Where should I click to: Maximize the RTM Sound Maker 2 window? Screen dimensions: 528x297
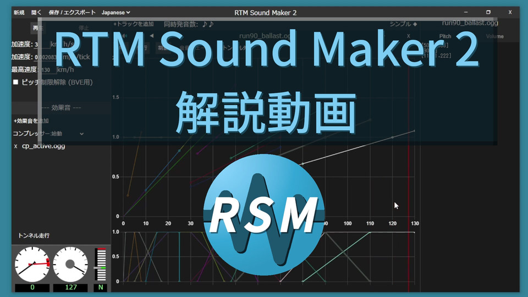click(x=488, y=12)
